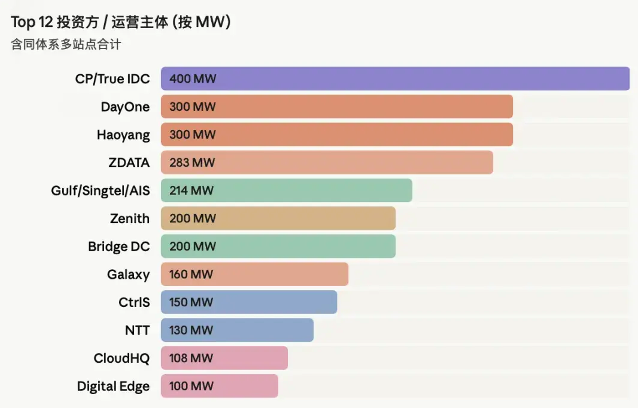Select the purple CP/True IDC bar
The width and height of the screenshot is (638, 408).
[x=395, y=78]
